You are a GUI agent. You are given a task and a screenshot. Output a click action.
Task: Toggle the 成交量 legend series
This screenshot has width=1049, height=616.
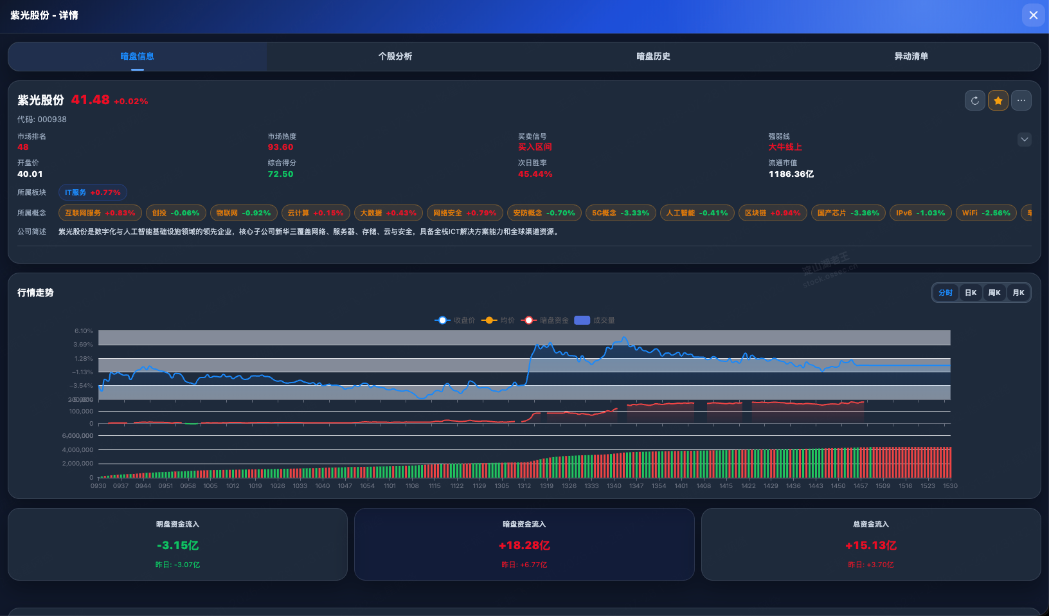pyautogui.click(x=595, y=320)
